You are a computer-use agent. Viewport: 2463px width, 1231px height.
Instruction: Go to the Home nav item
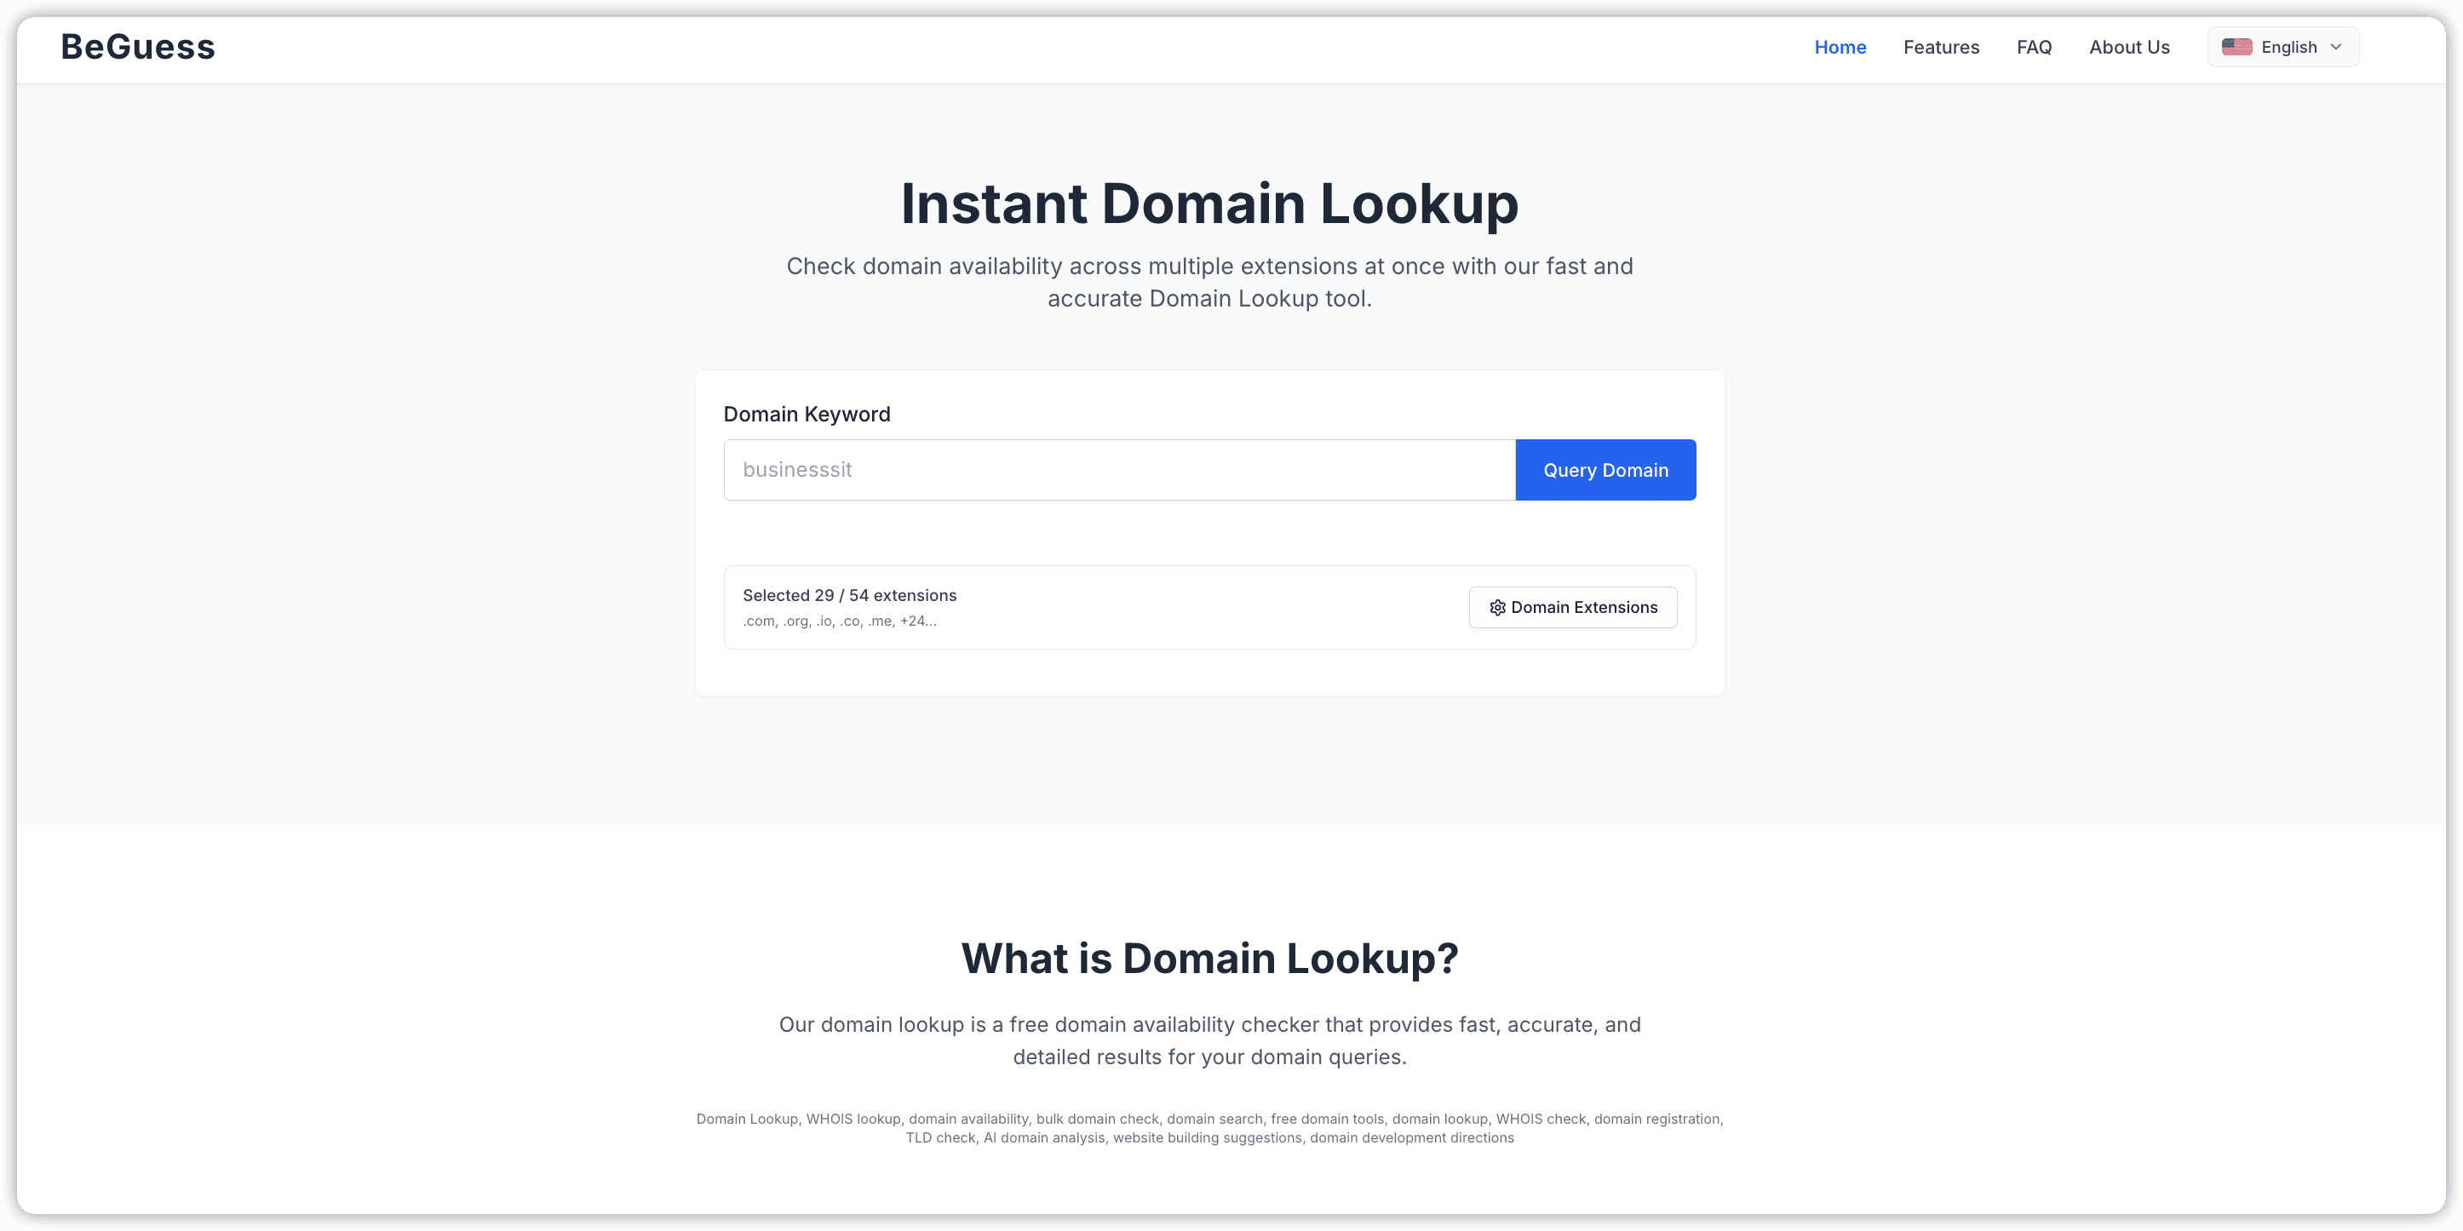(x=1840, y=47)
